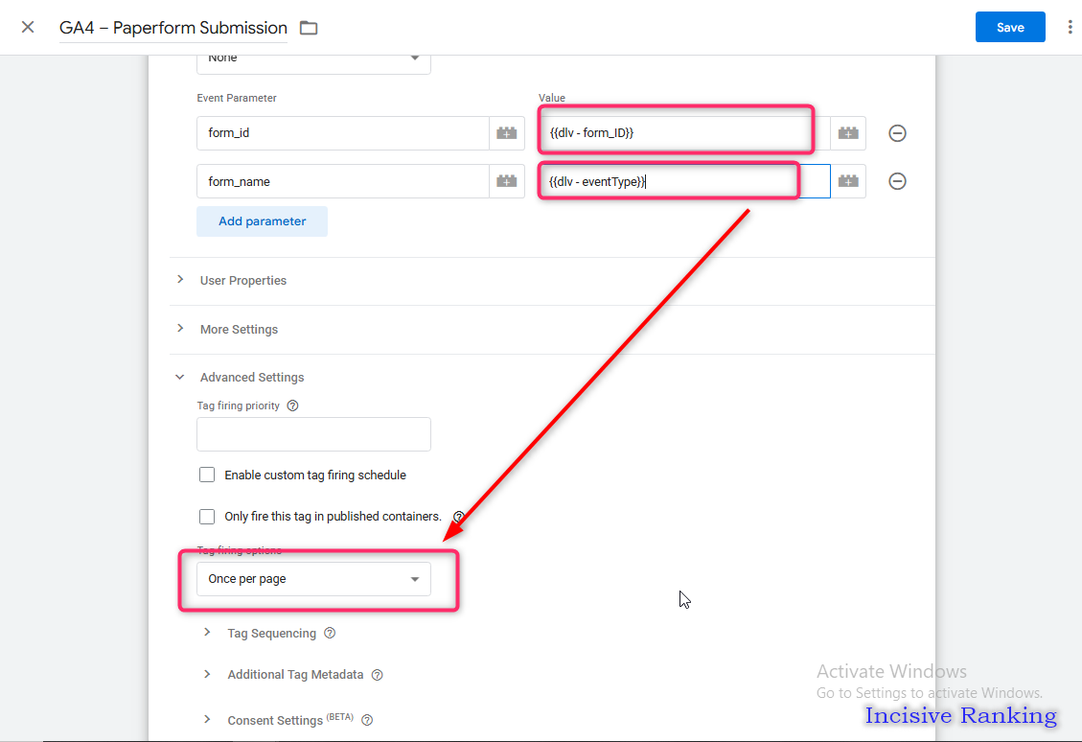This screenshot has width=1082, height=742.
Task: Edit the {{dlv - eventType}} value field
Action: (x=684, y=181)
